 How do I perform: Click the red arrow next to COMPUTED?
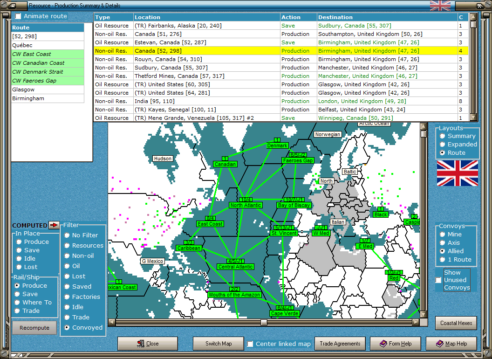[x=54, y=225]
